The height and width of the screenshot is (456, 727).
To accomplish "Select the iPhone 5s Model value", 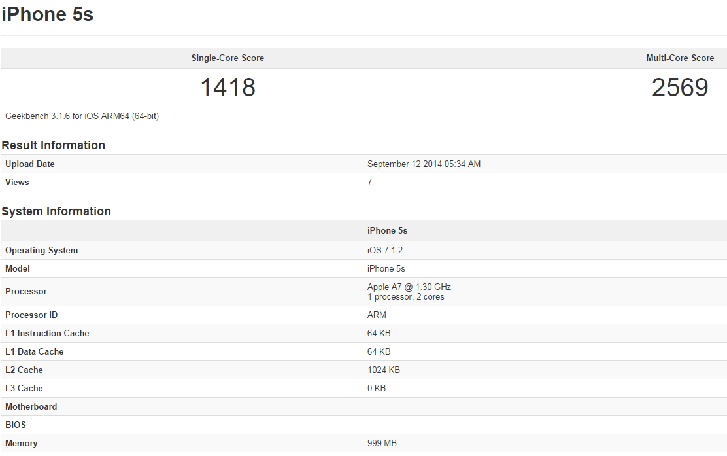I will (x=386, y=269).
